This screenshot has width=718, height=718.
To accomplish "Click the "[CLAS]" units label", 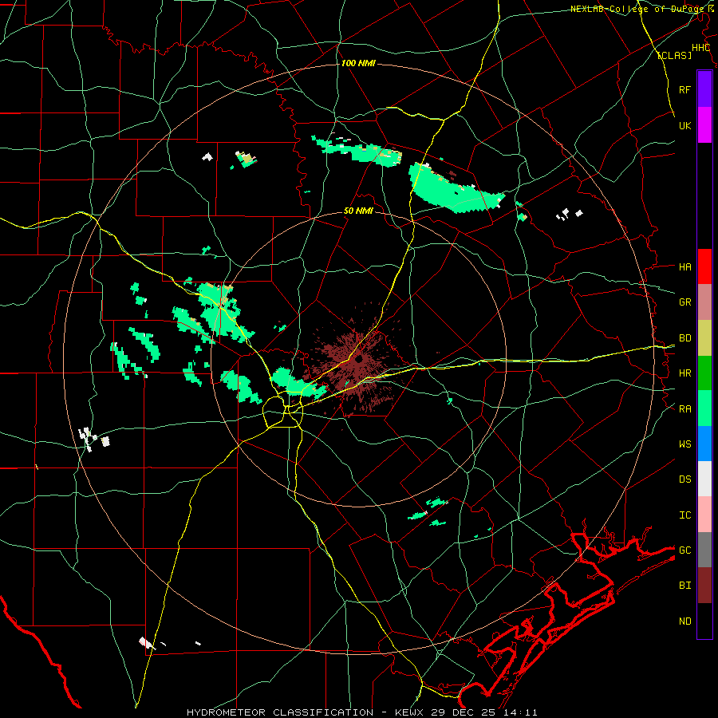I will point(674,56).
